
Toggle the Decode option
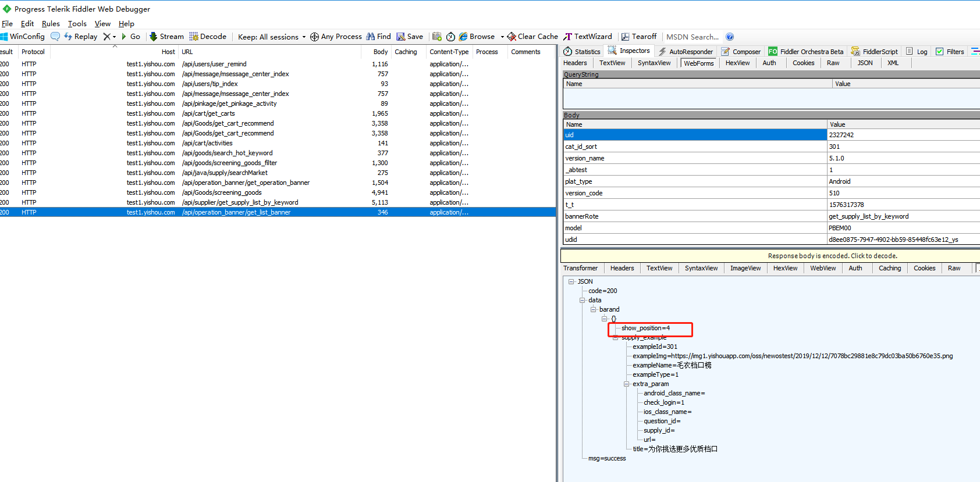pos(208,37)
